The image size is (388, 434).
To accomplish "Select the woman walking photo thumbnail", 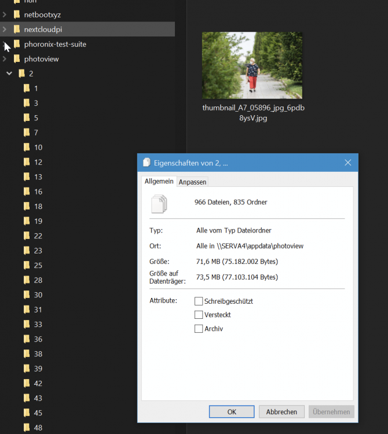I will click(x=252, y=65).
